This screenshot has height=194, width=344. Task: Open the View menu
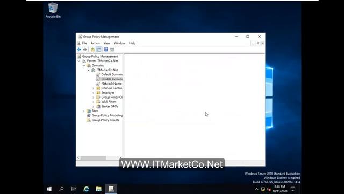tap(106, 43)
